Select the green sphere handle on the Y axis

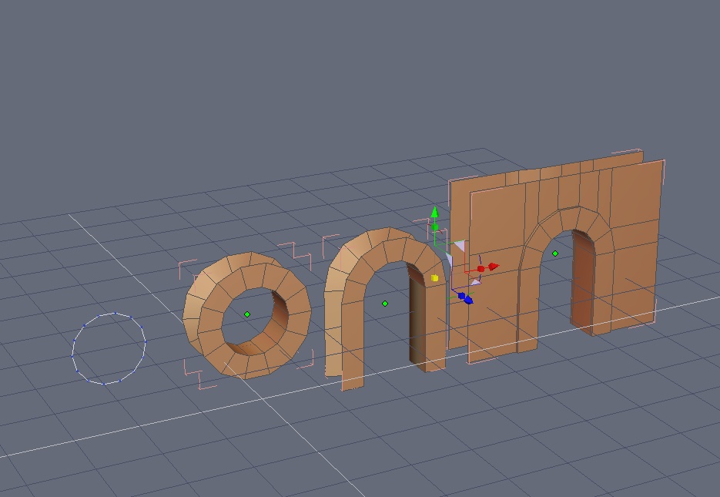(435, 227)
